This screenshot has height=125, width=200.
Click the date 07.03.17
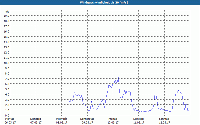[36, 122]
